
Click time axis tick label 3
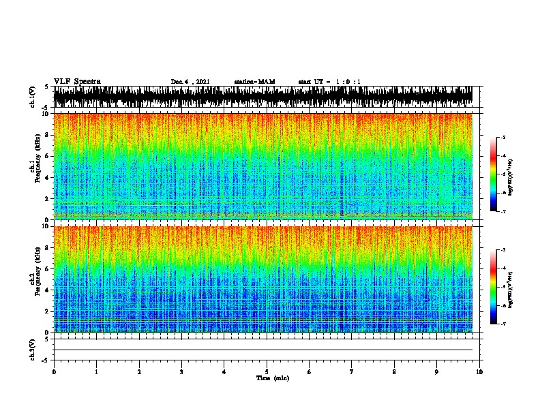181,372
